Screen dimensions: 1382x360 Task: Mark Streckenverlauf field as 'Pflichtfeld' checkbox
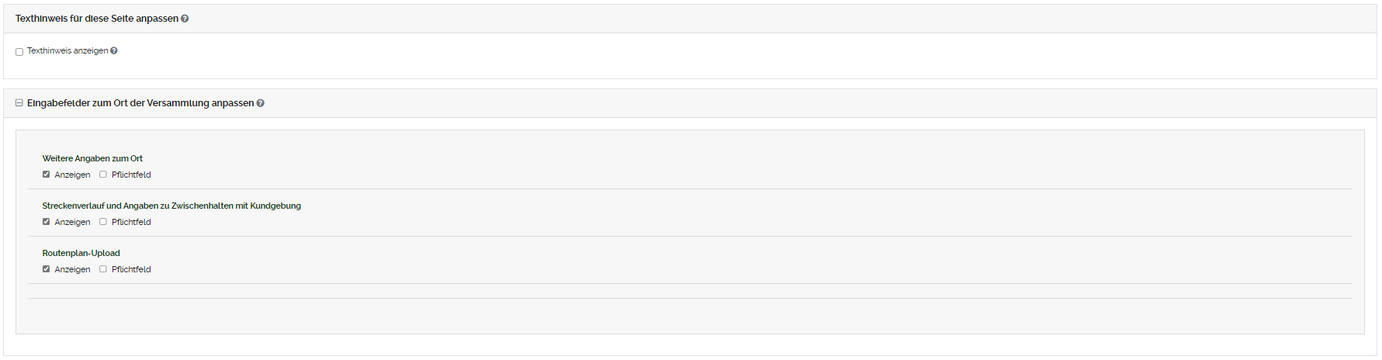point(103,222)
